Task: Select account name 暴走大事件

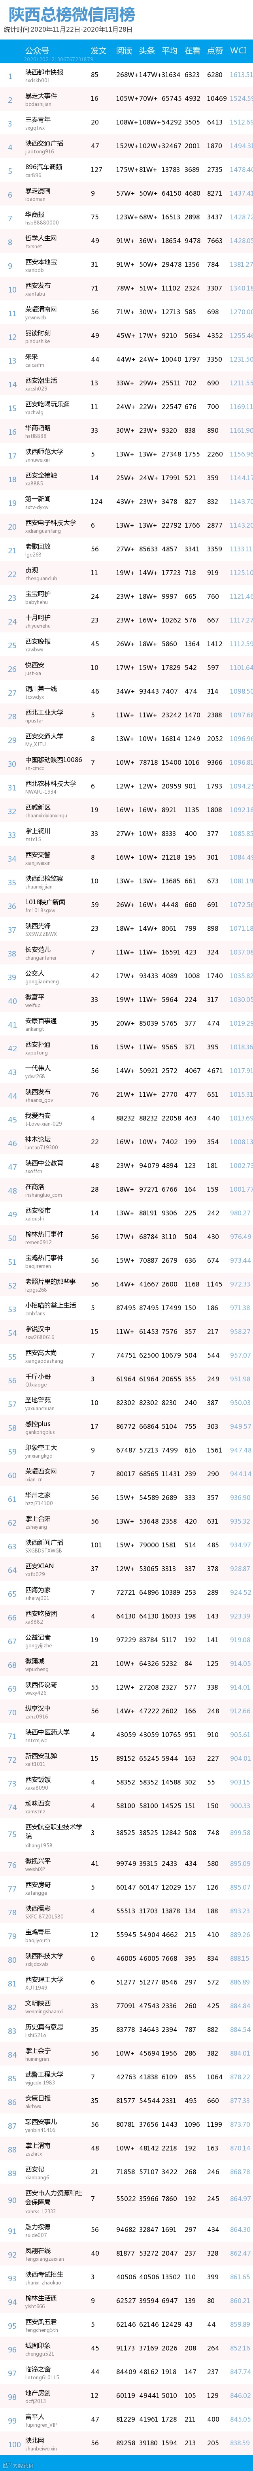Action: (41, 96)
